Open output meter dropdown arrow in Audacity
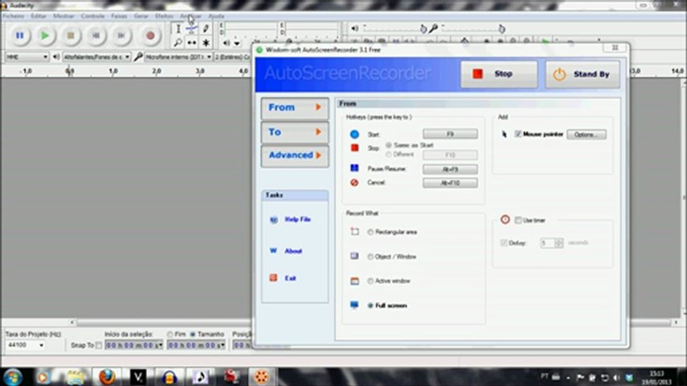 tap(237, 43)
